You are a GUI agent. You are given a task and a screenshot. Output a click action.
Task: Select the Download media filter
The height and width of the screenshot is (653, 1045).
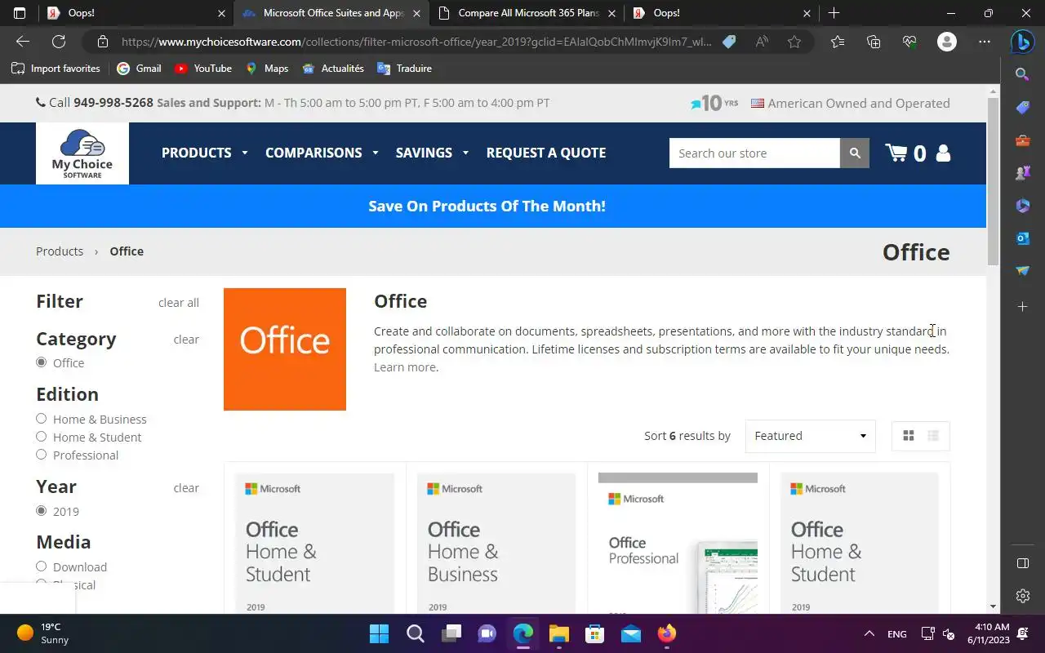[x=41, y=566]
